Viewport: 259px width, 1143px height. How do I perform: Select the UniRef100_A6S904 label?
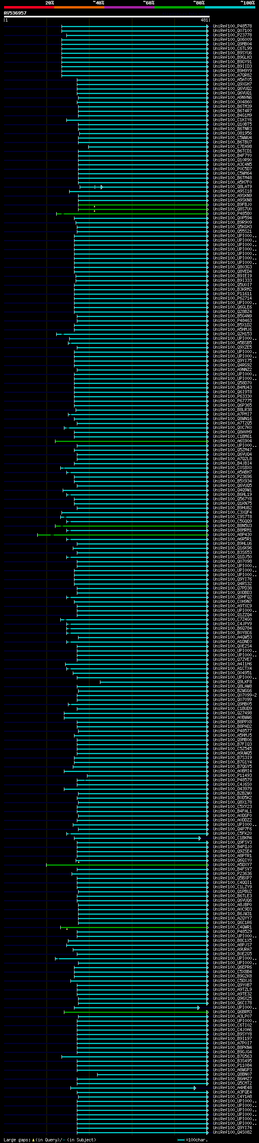[x=232, y=441]
